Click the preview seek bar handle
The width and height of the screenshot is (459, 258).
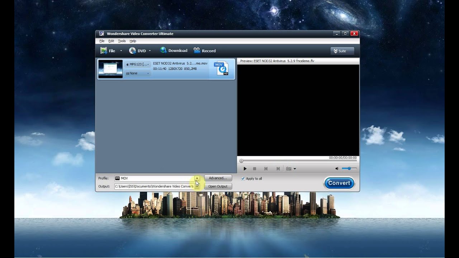(241, 161)
